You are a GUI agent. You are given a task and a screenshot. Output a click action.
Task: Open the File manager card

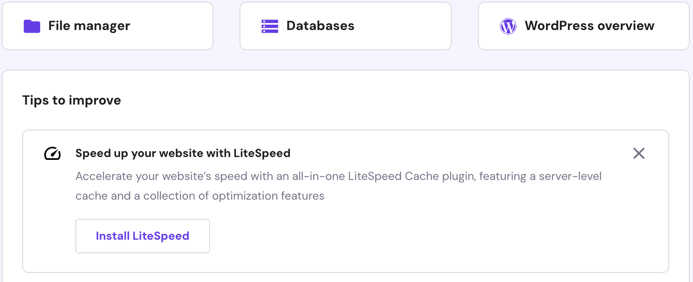(x=107, y=26)
